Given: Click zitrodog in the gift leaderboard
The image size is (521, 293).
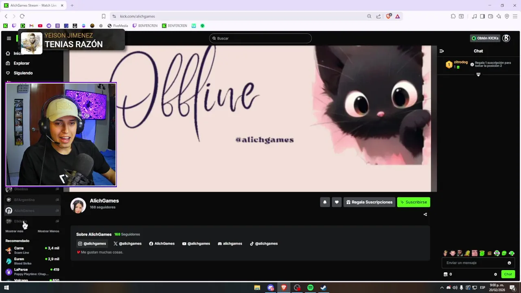Looking at the screenshot, I should tap(460, 62).
